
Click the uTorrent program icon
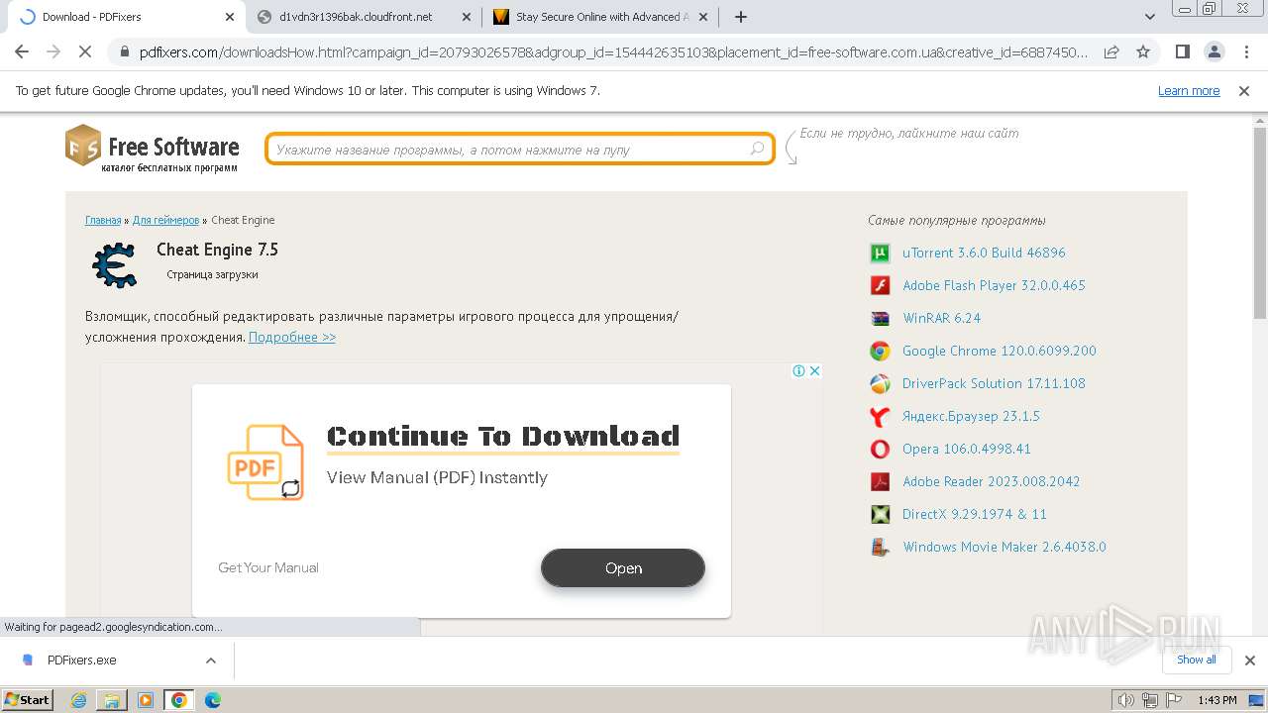[880, 253]
